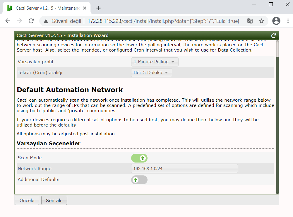Close the Cacti Server browser tab
The width and height of the screenshot is (293, 217).
[85, 8]
